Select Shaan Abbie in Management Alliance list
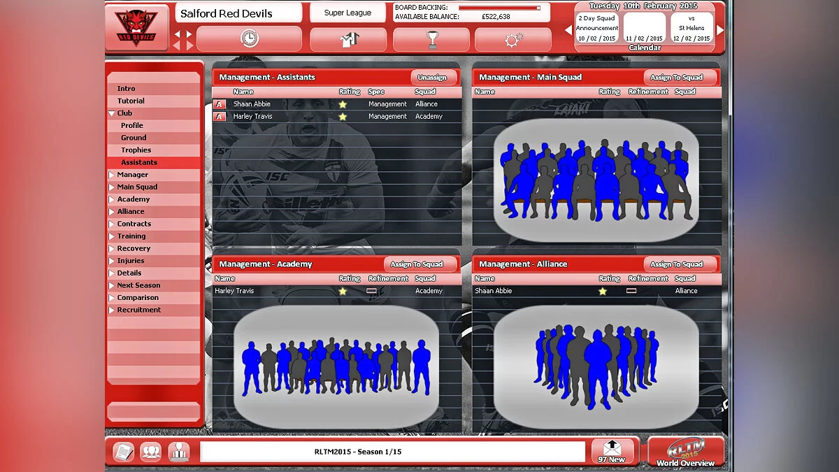 click(596, 291)
